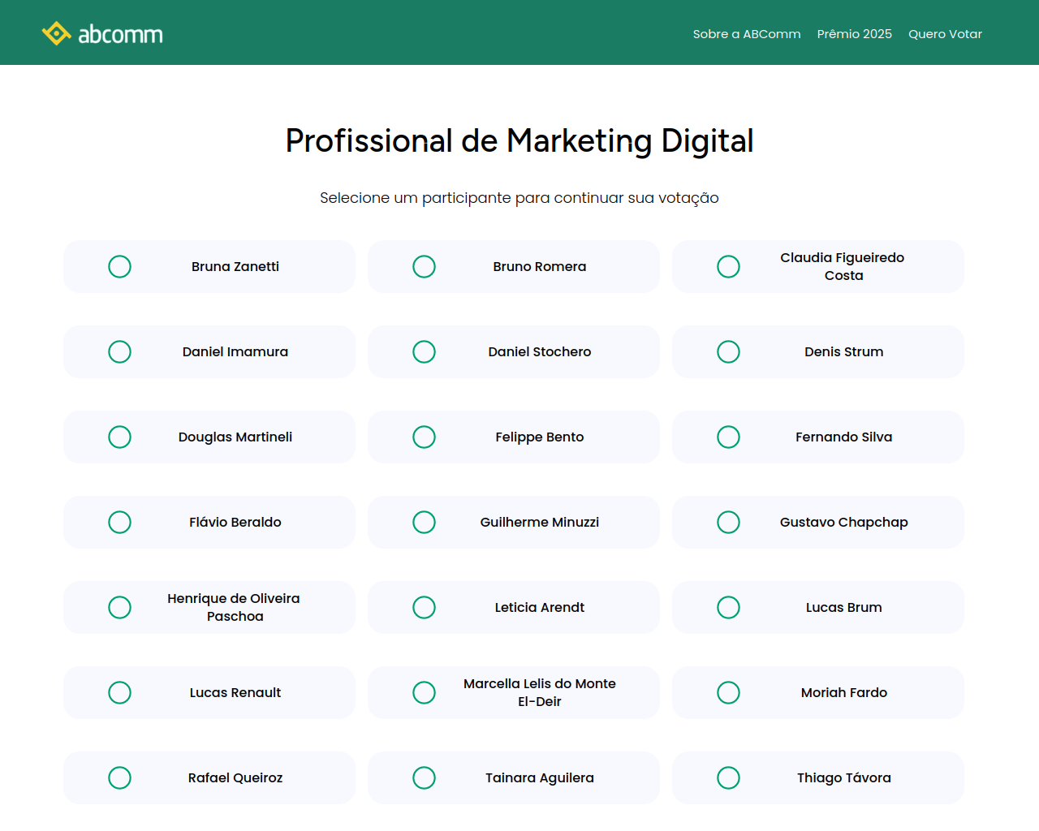Choose Rafael Queiroz radio button
Image resolution: width=1039 pixels, height=831 pixels.
click(x=119, y=777)
